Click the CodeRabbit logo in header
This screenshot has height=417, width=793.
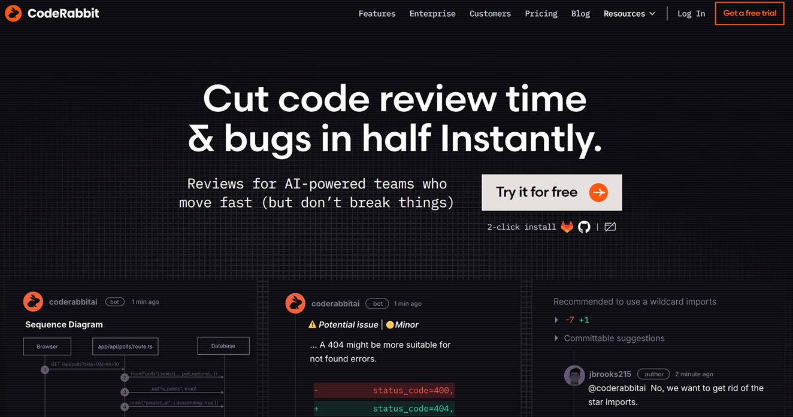52,13
